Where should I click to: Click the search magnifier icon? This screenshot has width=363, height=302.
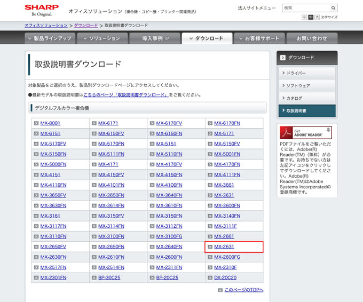(333, 8)
